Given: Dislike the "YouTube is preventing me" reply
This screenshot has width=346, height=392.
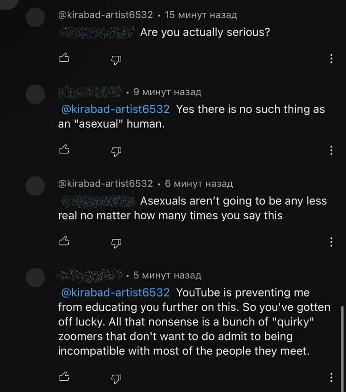Looking at the screenshot, I should coord(116,378).
